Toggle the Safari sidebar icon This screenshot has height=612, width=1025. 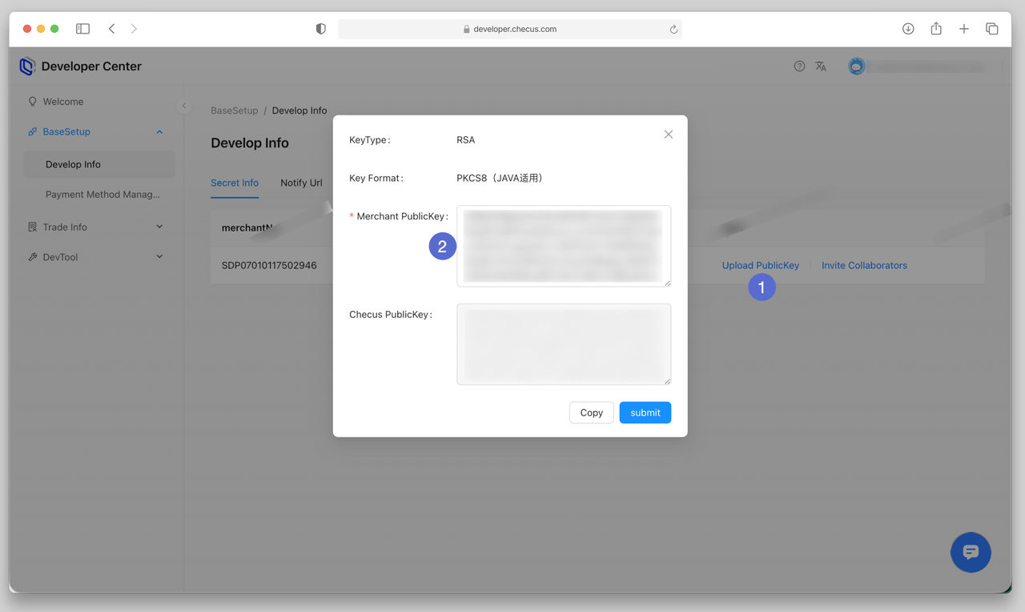click(x=82, y=29)
